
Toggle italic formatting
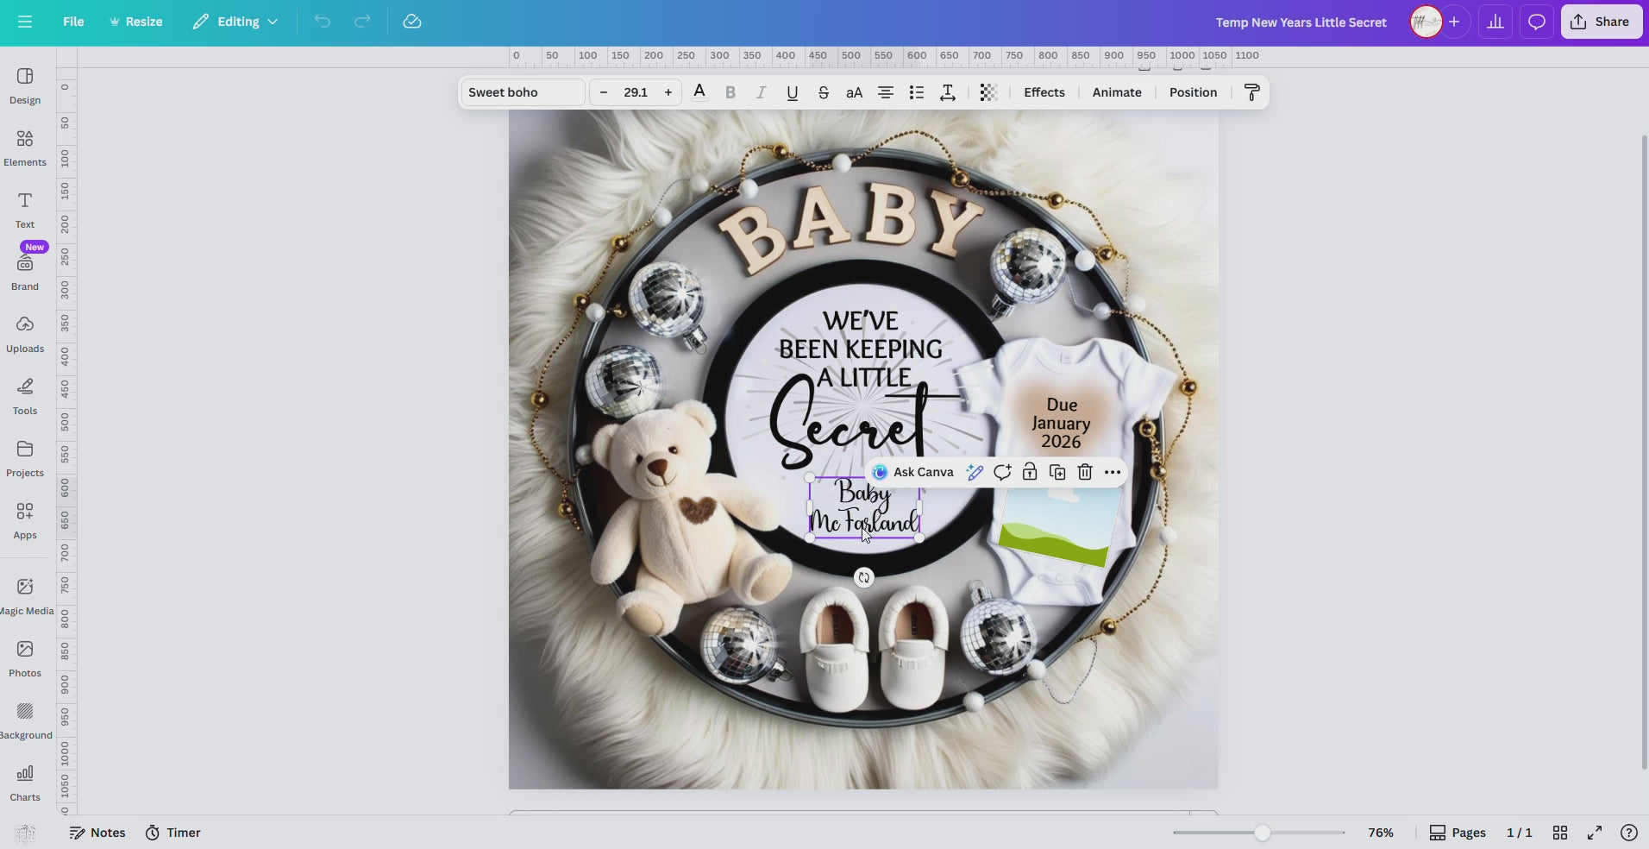(762, 92)
